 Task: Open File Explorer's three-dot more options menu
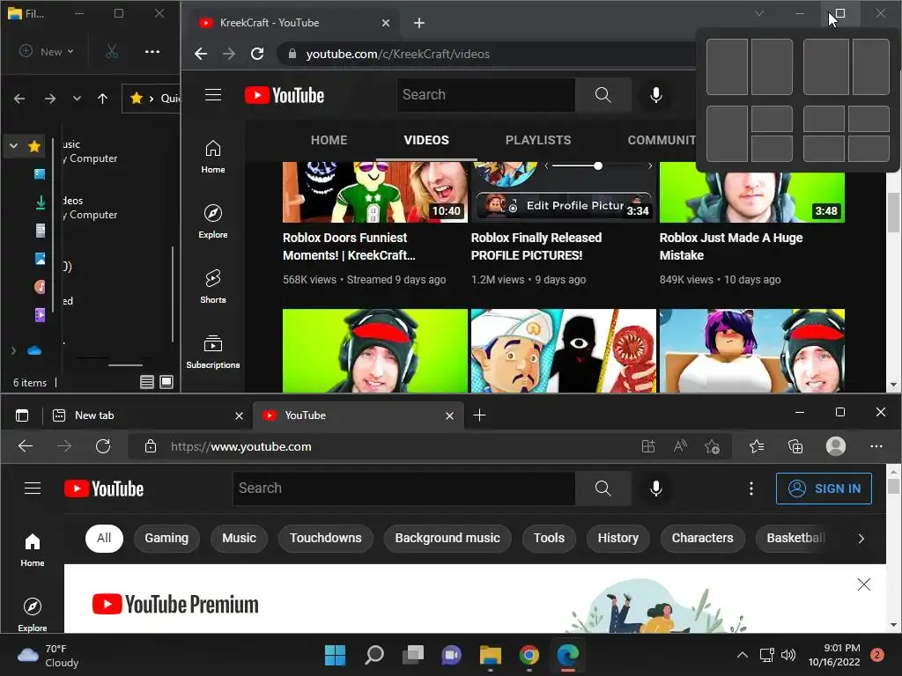[152, 52]
